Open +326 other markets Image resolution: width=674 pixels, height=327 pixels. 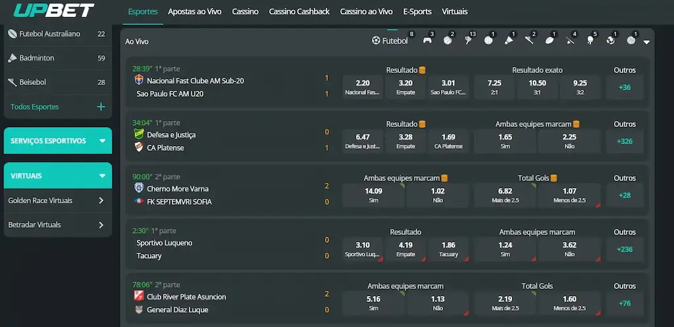coord(625,141)
